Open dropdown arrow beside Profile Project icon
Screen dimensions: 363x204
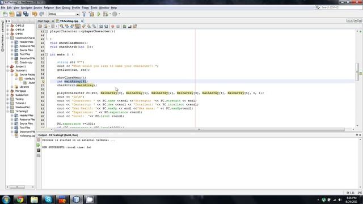(x=119, y=14)
